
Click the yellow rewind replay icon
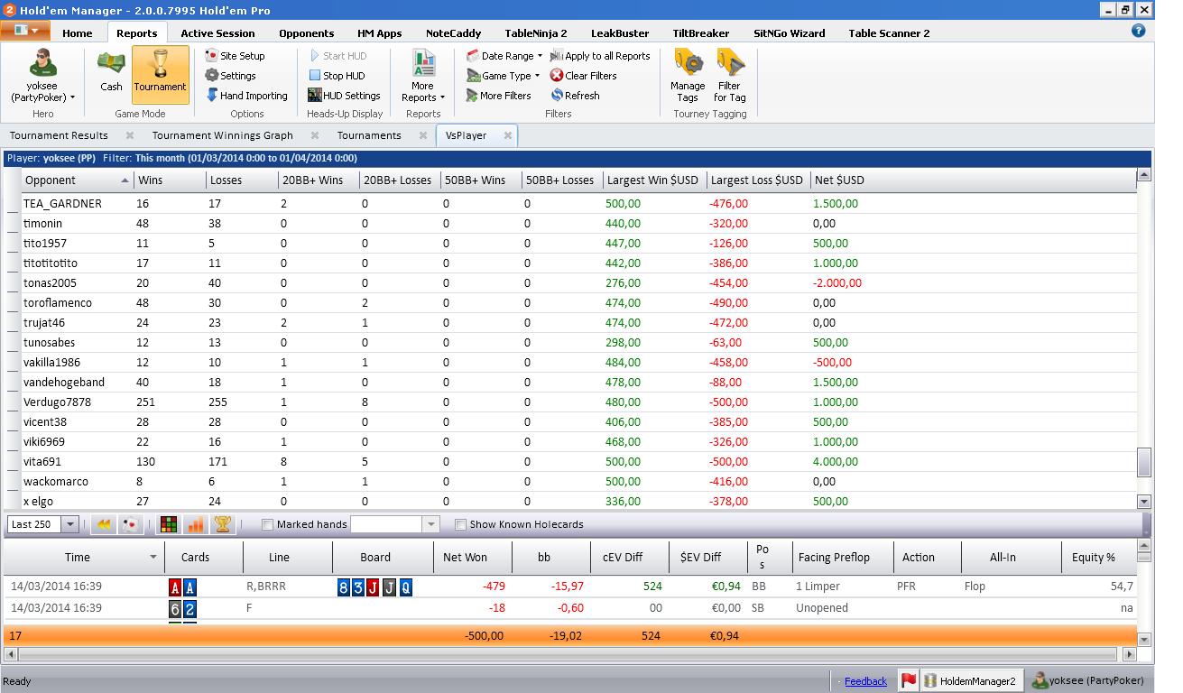point(104,524)
